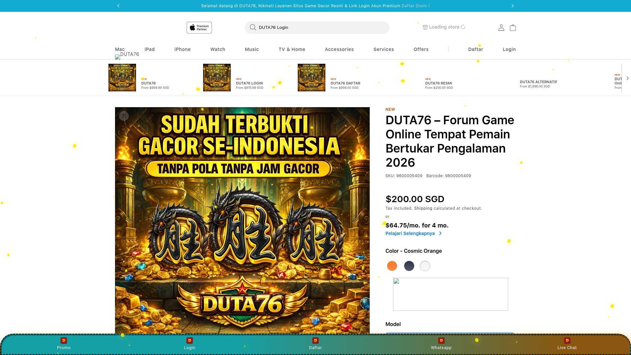Click the Promo label in bottom bar

click(x=64, y=348)
